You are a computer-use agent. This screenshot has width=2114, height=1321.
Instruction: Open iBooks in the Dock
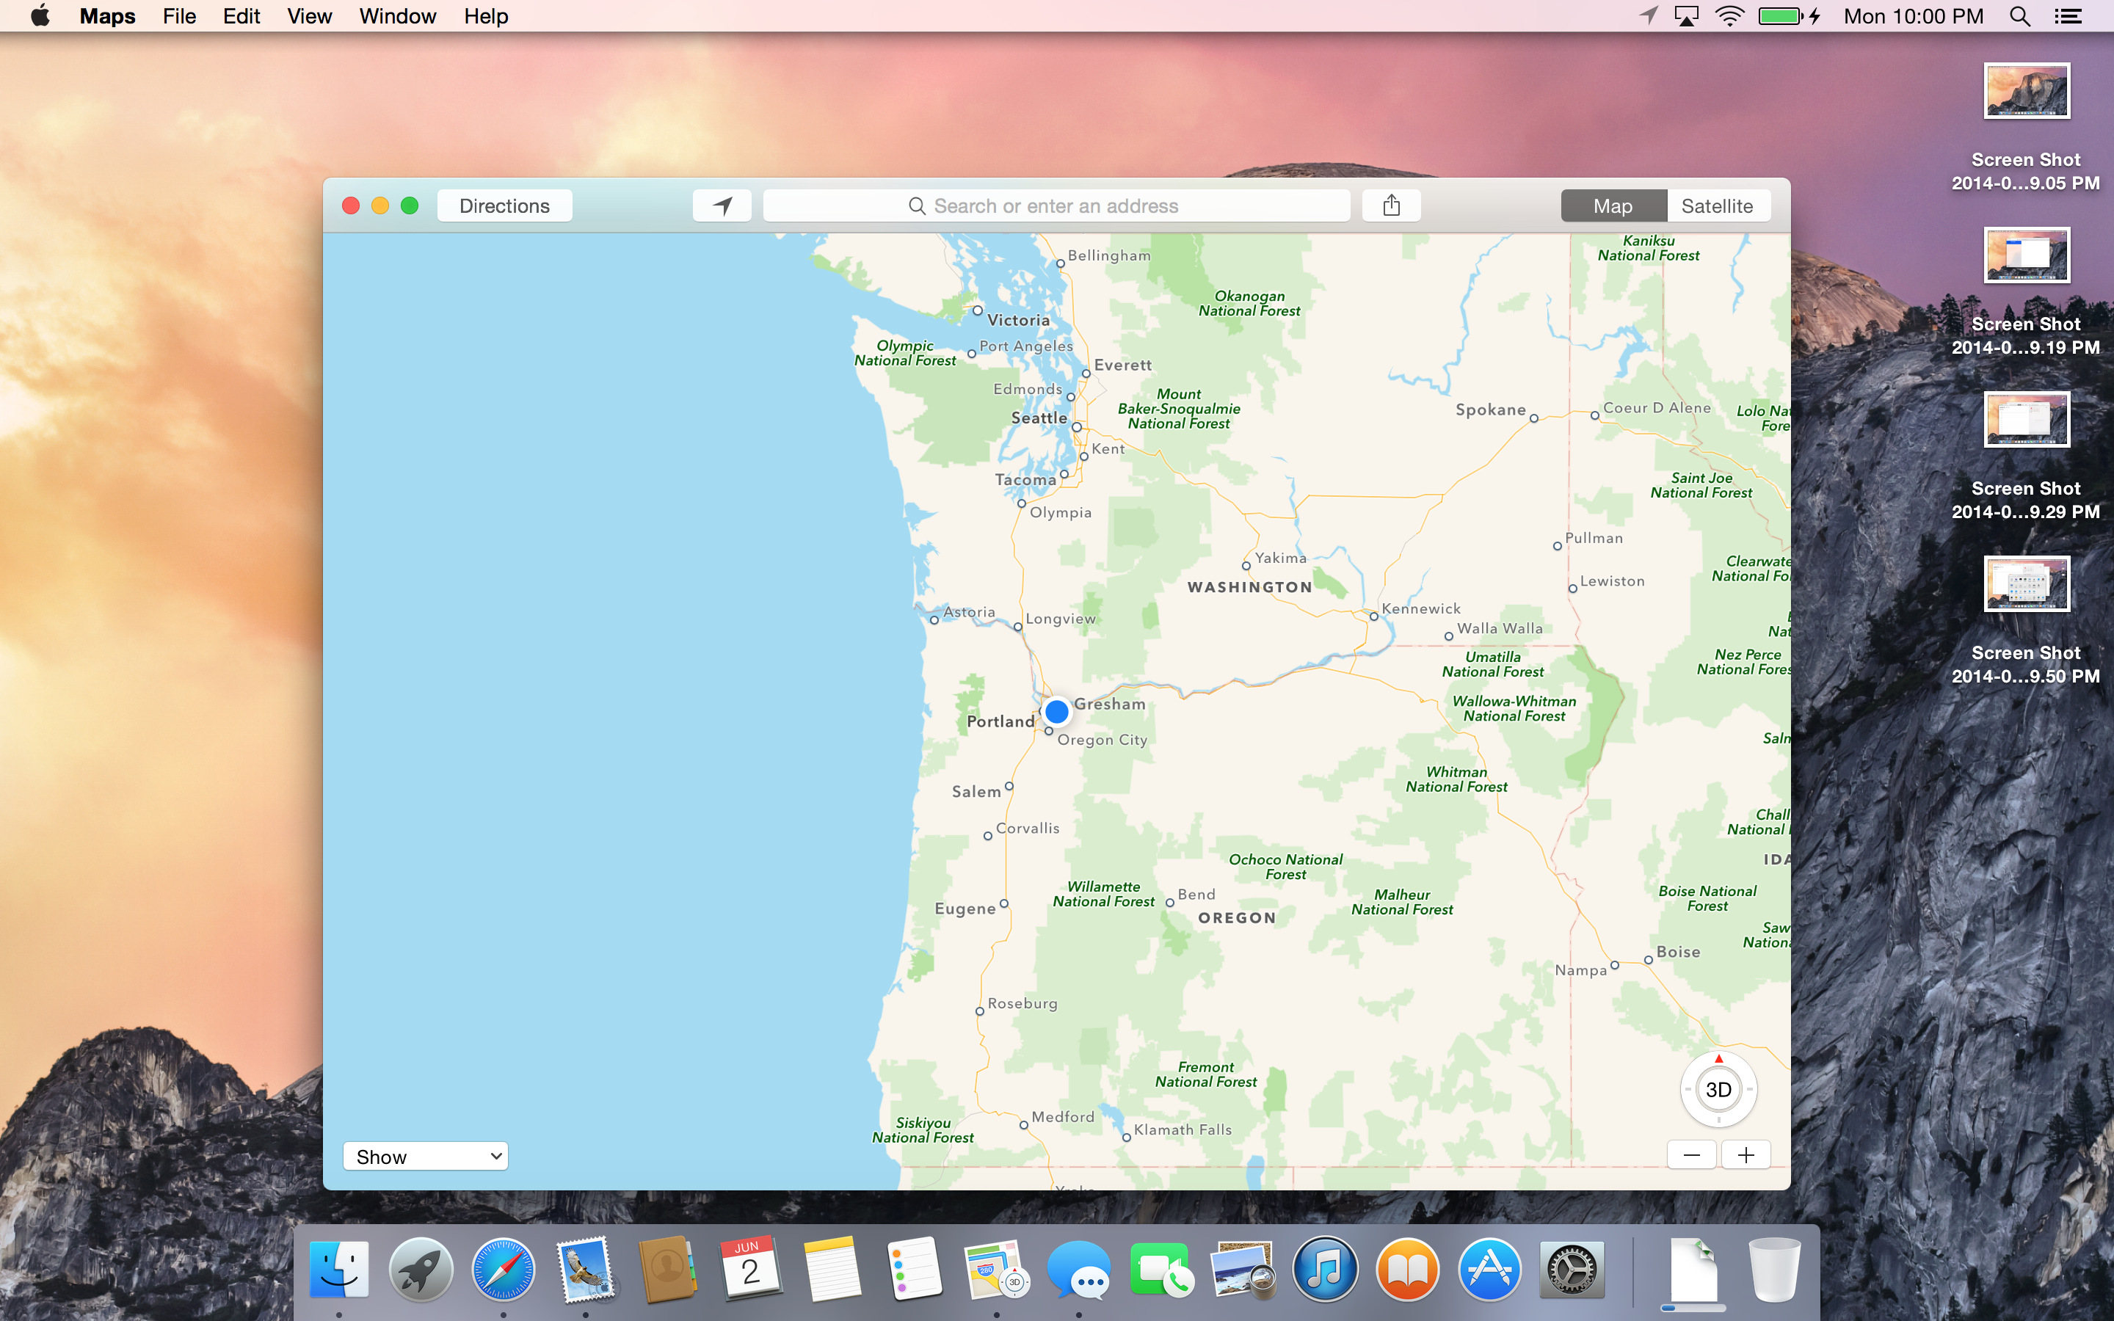click(x=1407, y=1270)
